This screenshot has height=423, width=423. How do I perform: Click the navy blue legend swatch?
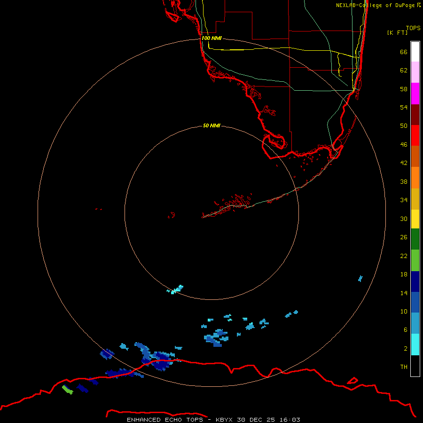415,282
